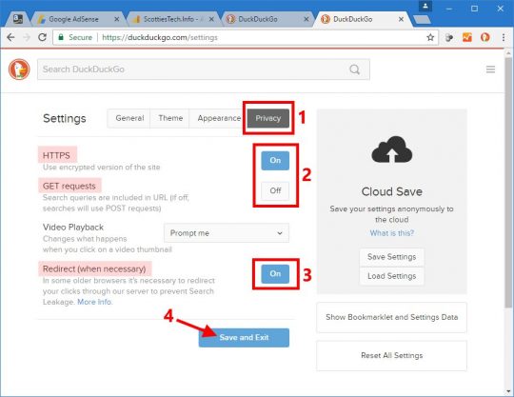This screenshot has width=514, height=397.
Task: Open the DuckDuckGo extension icon in toolbar
Action: pyautogui.click(x=485, y=37)
